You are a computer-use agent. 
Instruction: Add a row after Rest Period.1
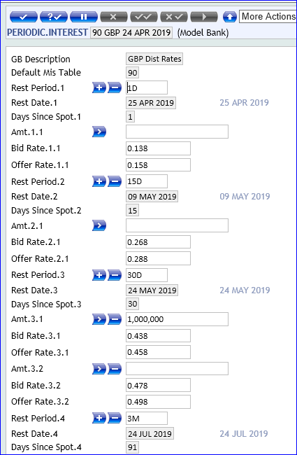(99, 87)
